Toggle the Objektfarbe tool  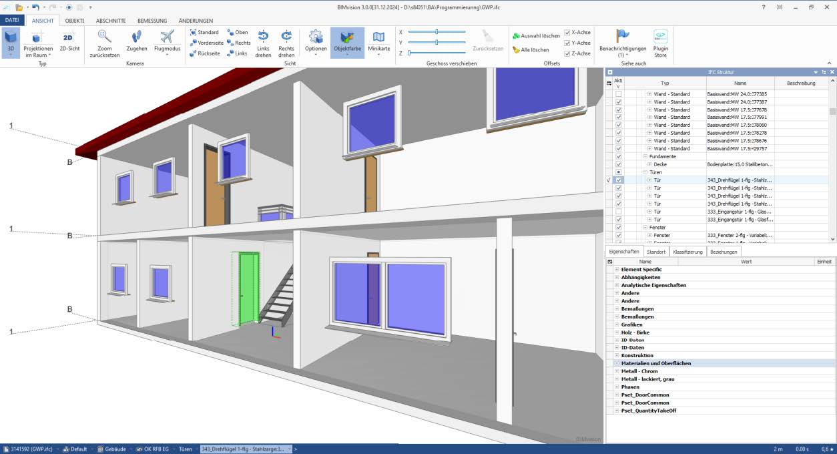tap(347, 43)
